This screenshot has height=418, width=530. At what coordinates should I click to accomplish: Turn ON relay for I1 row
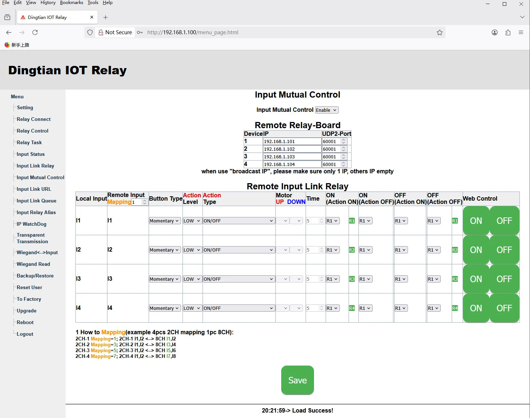[x=476, y=221]
